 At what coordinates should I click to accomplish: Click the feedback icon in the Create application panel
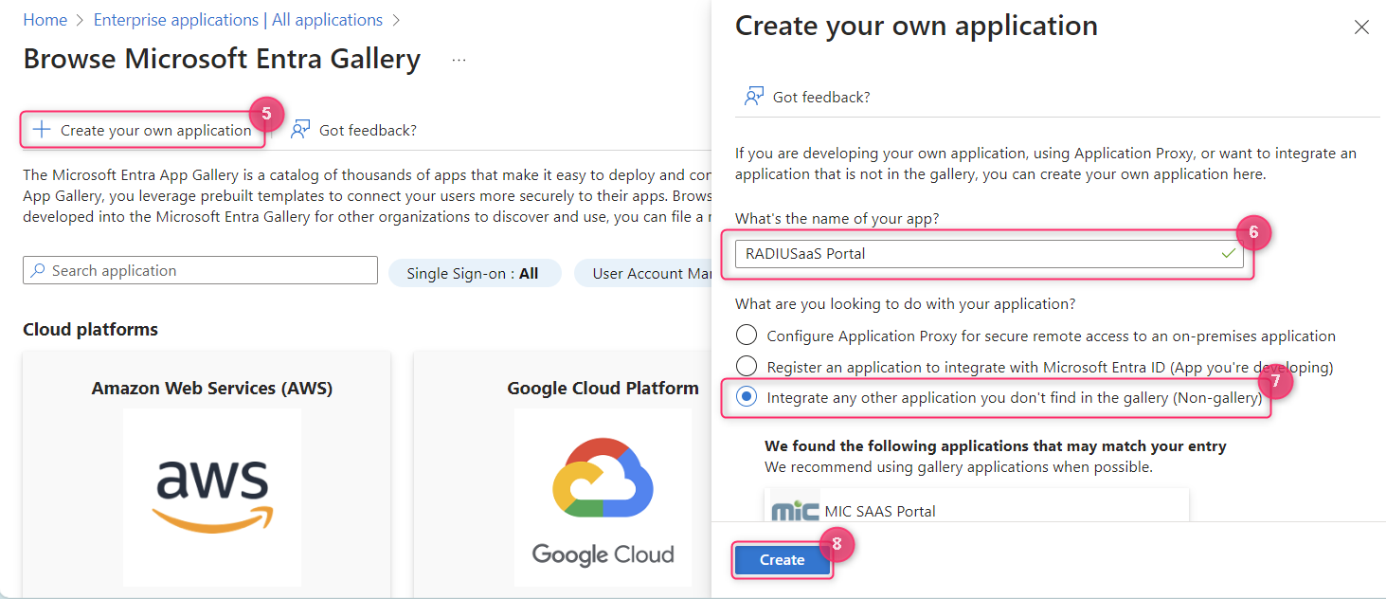[754, 97]
